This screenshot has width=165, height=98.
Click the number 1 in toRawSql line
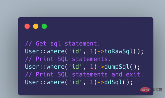point(92,51)
